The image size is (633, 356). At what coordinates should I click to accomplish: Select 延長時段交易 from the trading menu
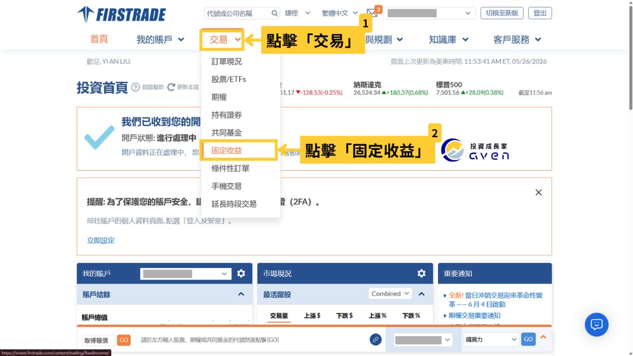234,204
